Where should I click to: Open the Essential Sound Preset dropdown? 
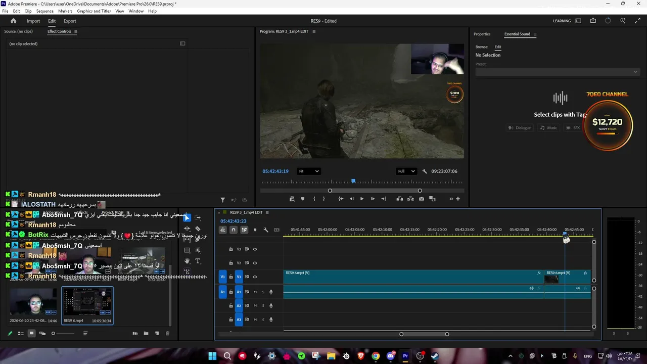558,72
